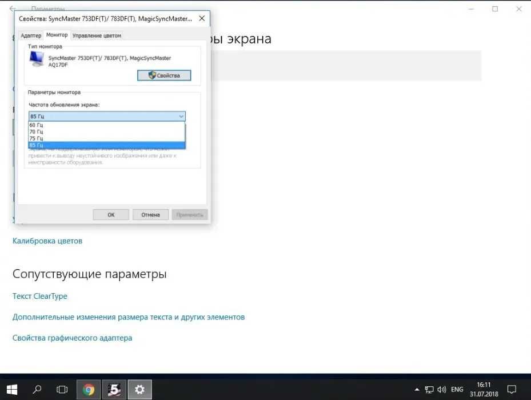Switch to the Color Management tab

point(97,35)
